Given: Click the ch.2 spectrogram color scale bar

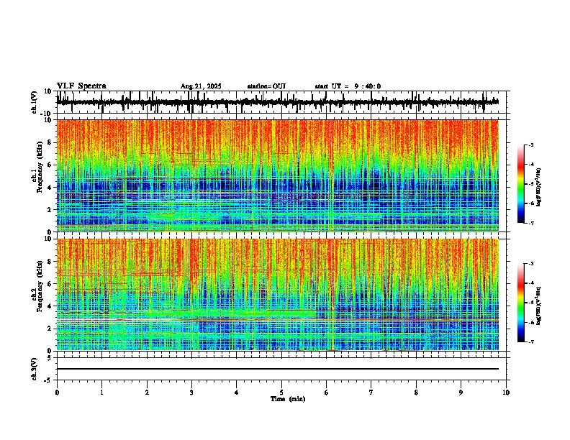Looking at the screenshot, I should 520,303.
